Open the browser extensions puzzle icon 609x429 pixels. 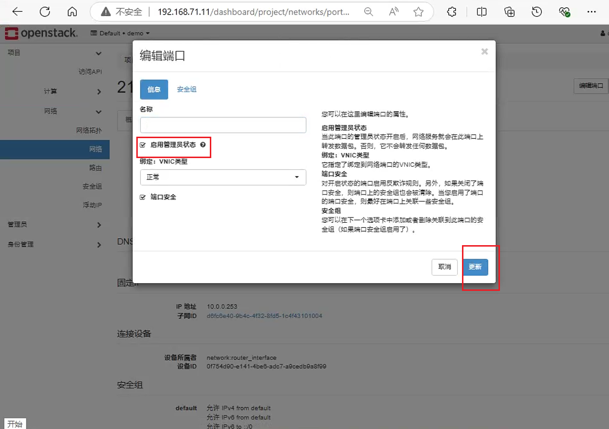point(452,12)
